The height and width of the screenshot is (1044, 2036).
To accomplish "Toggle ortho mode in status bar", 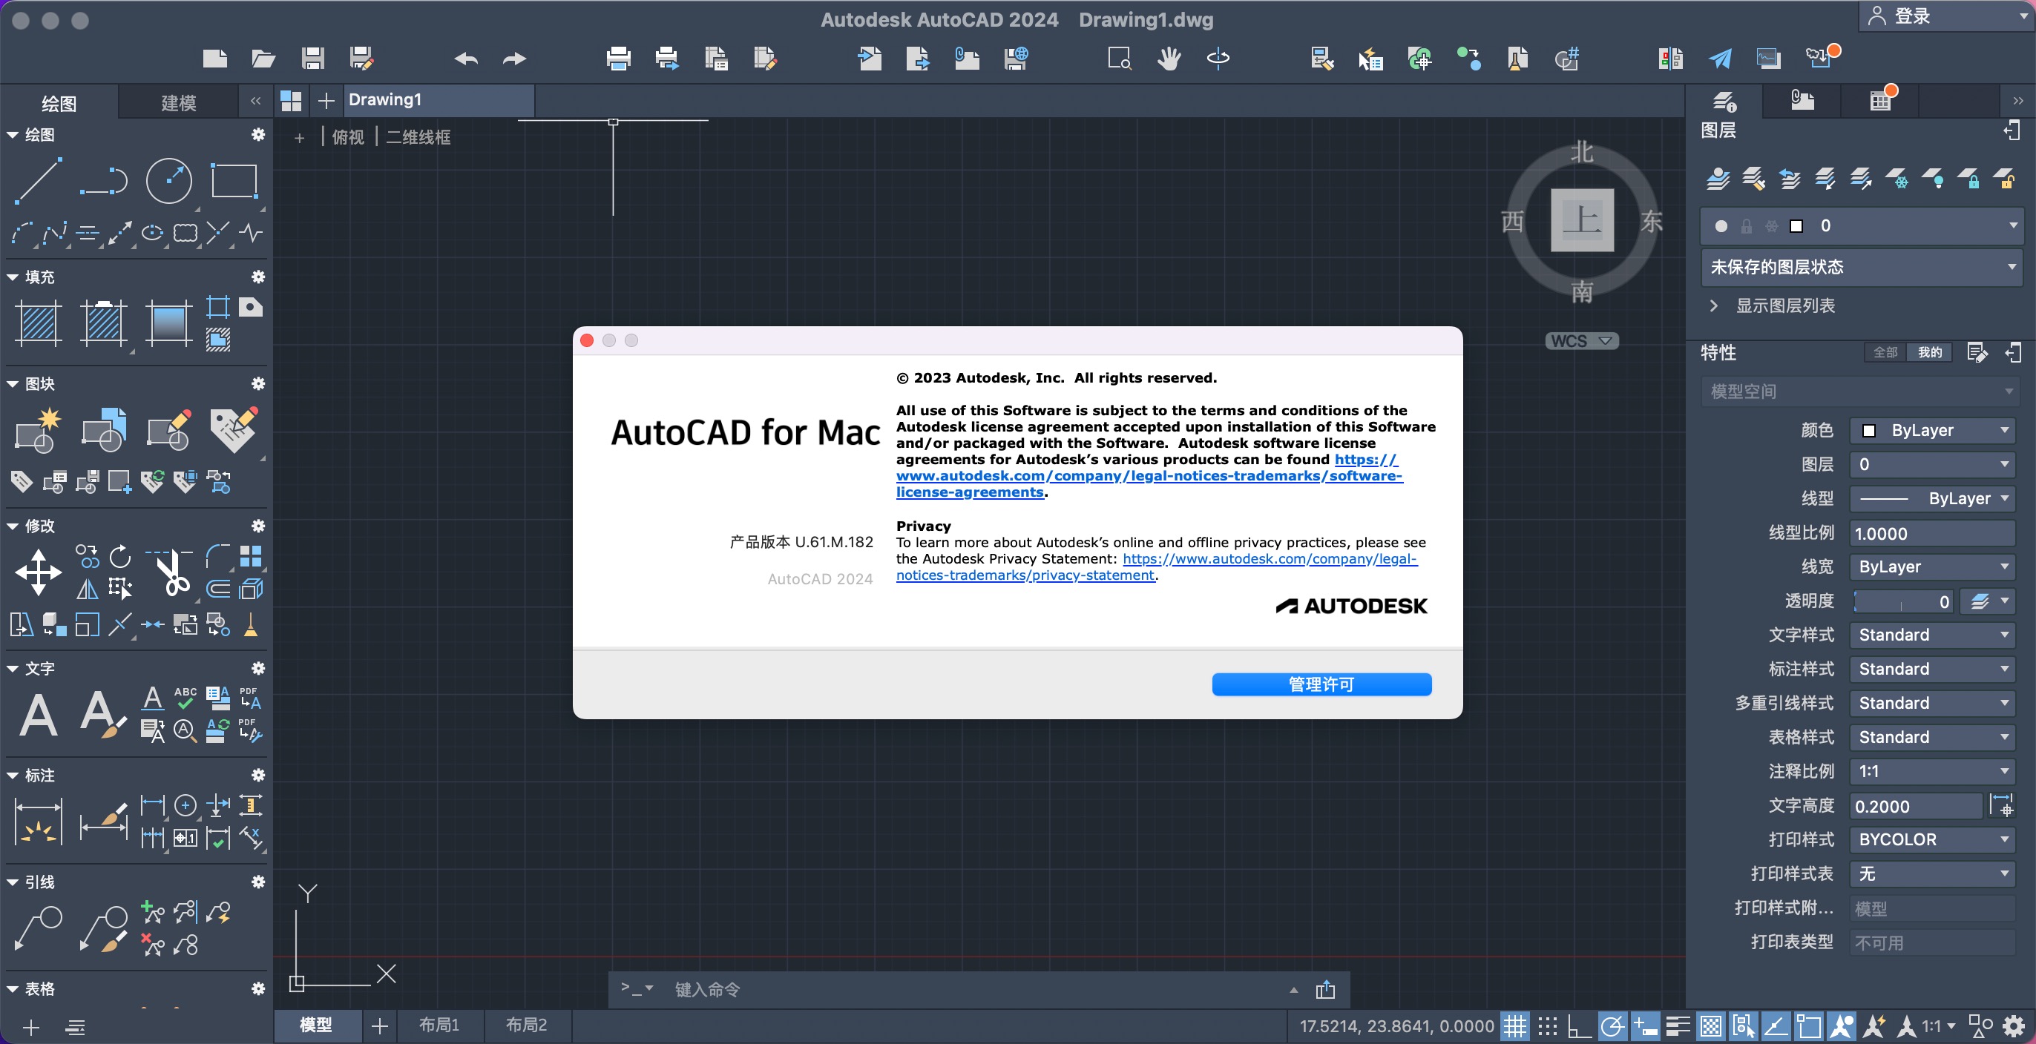I will [1579, 1026].
